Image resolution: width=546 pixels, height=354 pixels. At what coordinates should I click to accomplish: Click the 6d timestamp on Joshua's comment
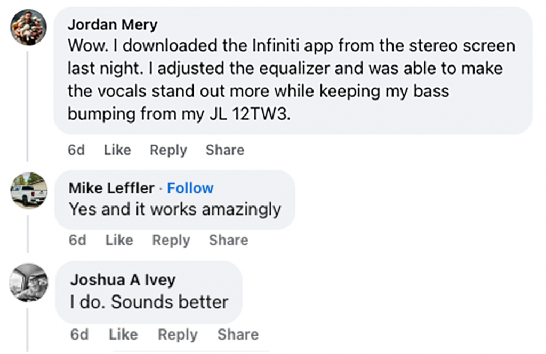(79, 334)
